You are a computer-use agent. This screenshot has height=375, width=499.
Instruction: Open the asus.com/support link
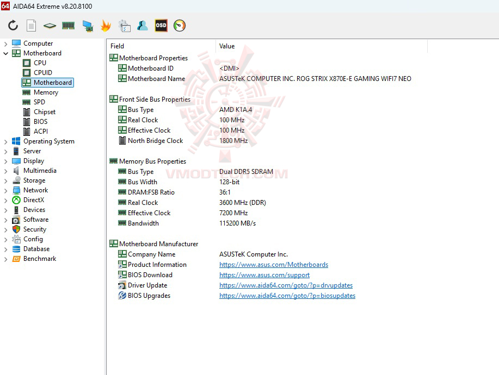[x=264, y=275]
